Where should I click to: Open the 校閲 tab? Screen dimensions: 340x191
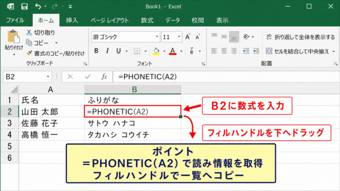(198, 20)
